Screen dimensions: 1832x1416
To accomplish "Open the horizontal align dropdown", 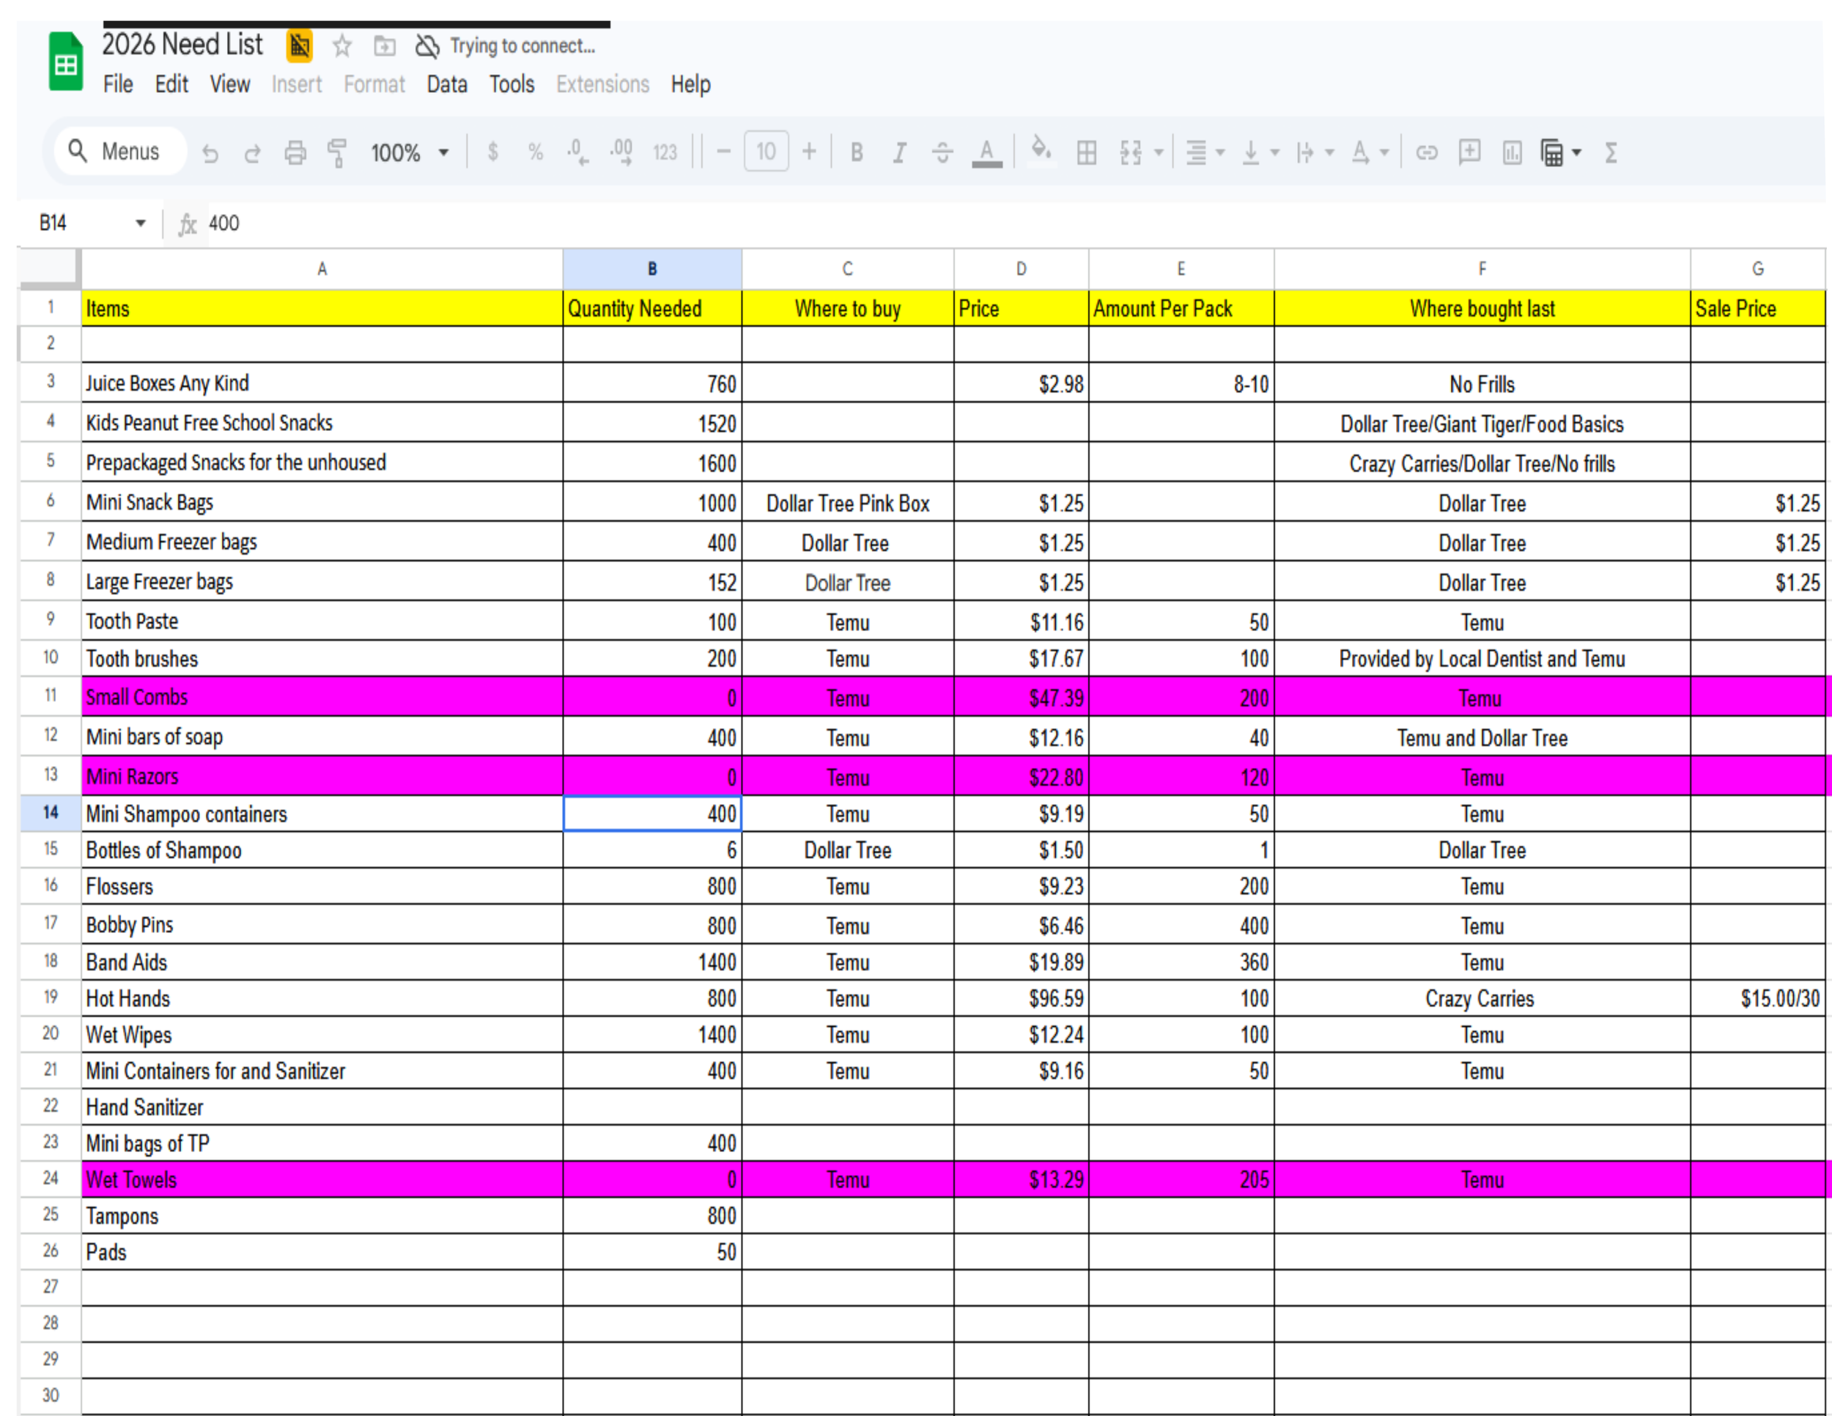I will [x=1205, y=152].
